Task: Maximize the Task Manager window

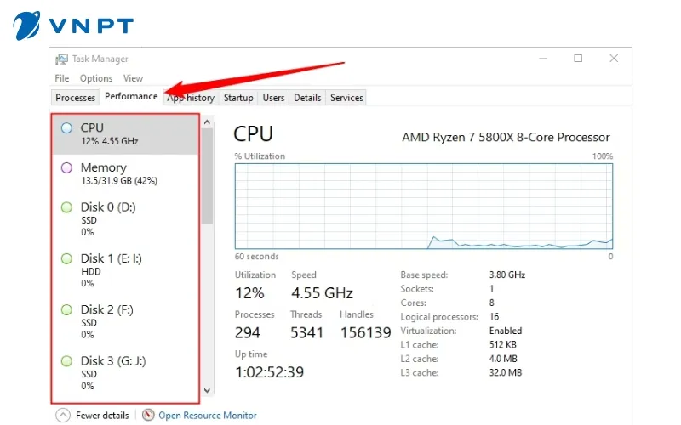Action: (x=578, y=59)
